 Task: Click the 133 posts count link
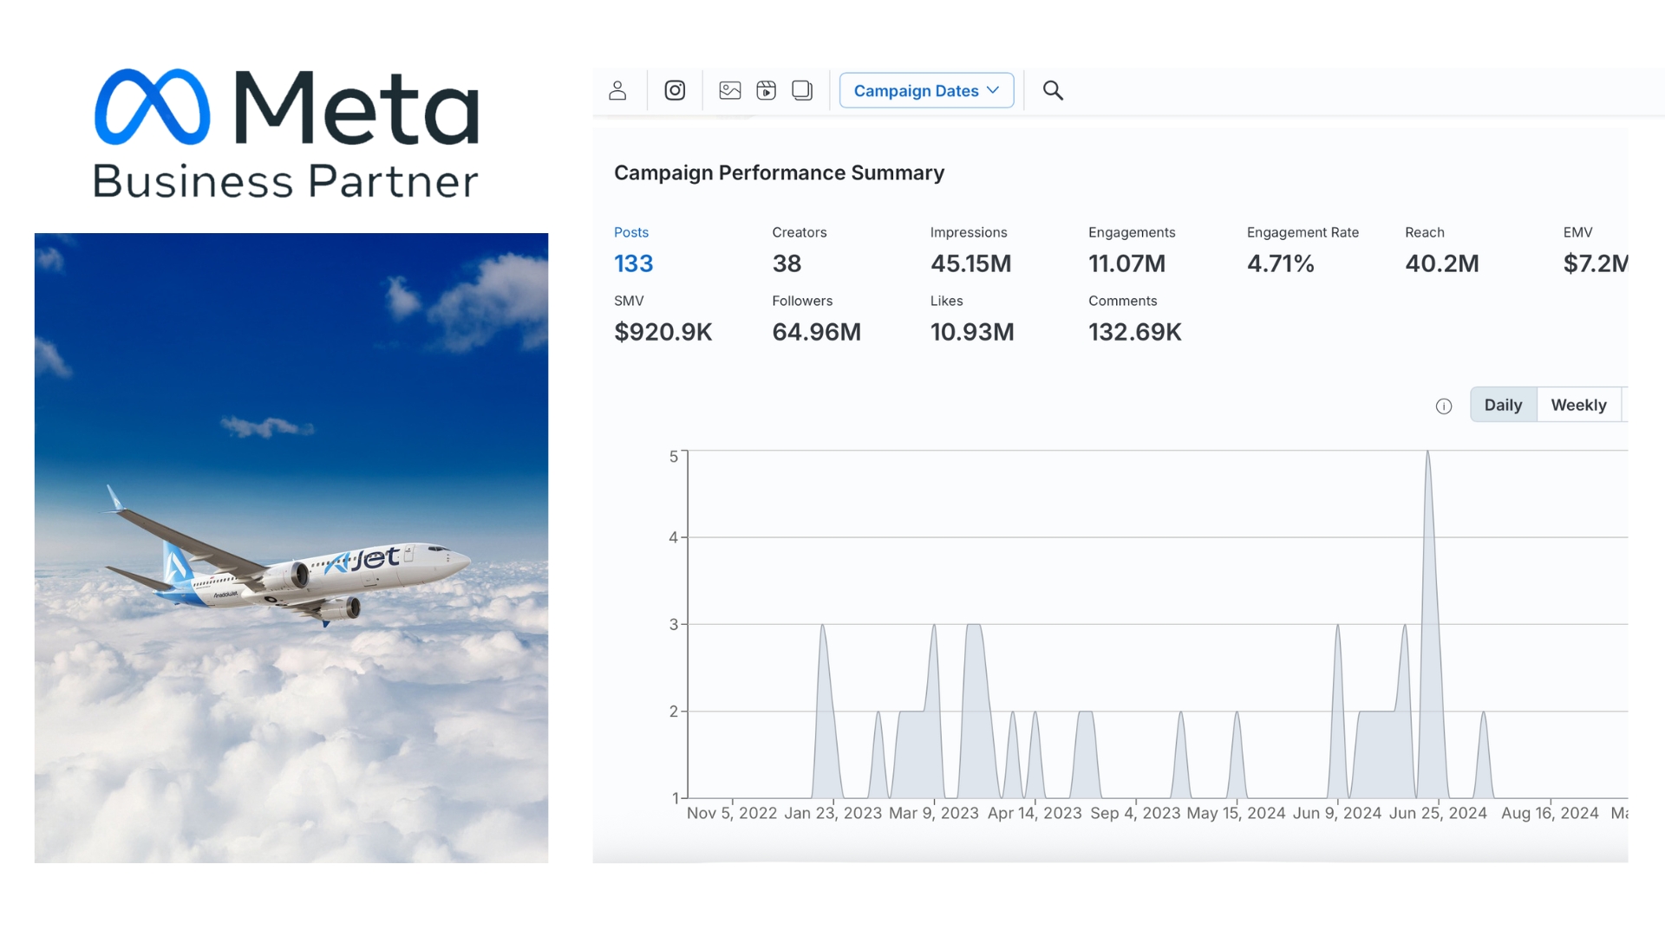tap(634, 263)
